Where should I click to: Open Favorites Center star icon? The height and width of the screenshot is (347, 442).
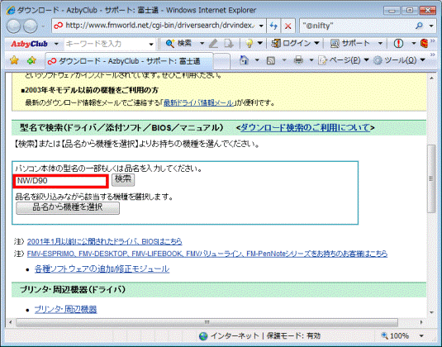click(x=14, y=60)
